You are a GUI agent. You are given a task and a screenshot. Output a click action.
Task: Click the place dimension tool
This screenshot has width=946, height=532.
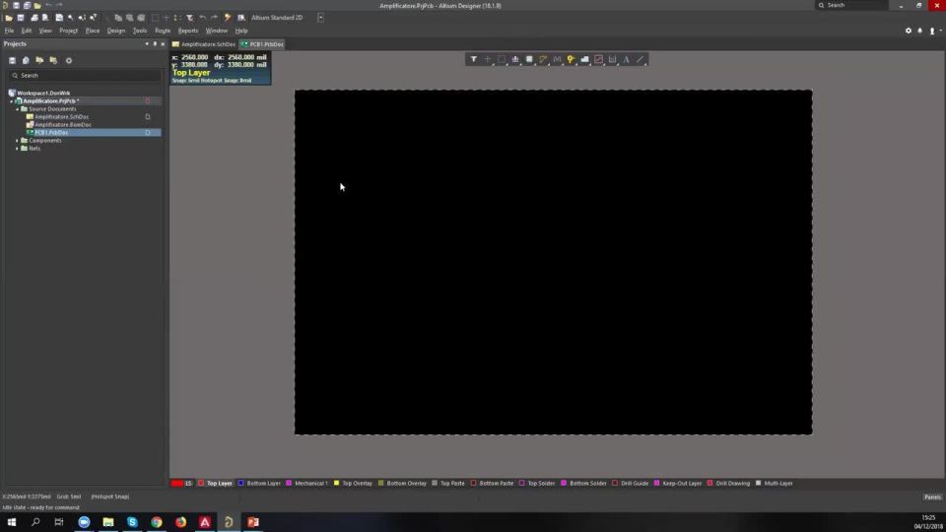612,59
